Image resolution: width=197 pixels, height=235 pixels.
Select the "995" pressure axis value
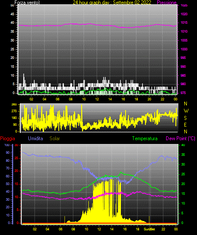click(x=183, y=58)
